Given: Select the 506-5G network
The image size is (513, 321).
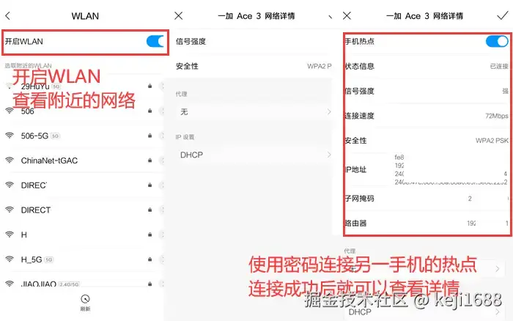Looking at the screenshot, I should 84,136.
